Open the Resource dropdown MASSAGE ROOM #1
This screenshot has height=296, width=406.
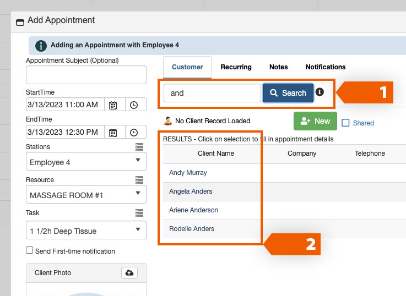coord(86,195)
